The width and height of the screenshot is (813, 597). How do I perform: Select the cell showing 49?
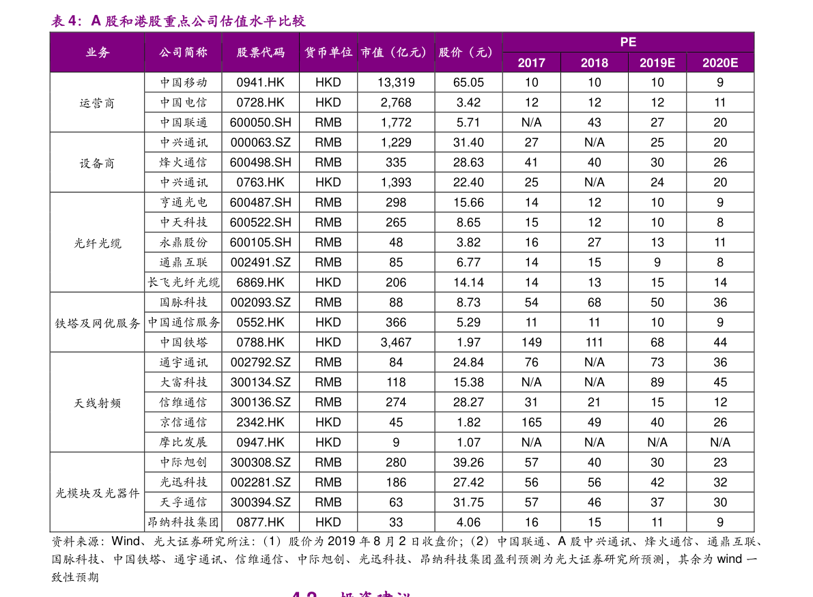tap(594, 422)
